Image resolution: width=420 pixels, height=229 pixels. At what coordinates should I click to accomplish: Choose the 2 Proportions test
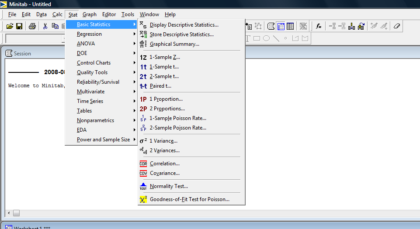point(191,109)
